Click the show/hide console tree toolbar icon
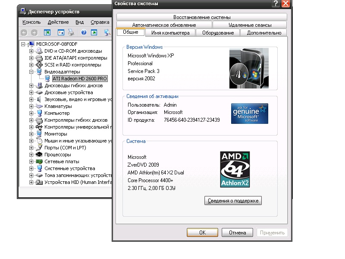 pyautogui.click(x=47, y=33)
